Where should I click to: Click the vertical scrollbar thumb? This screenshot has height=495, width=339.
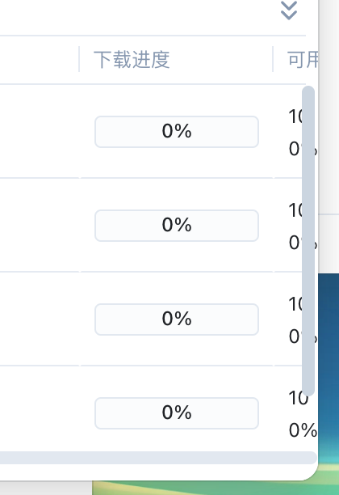coord(308,241)
